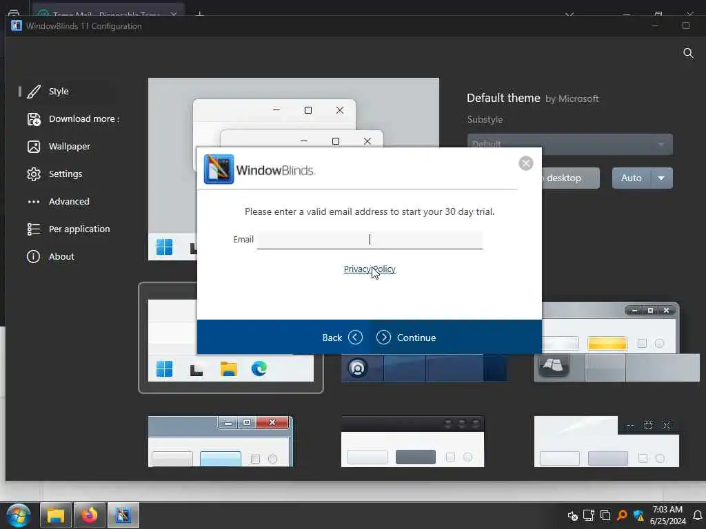
Task: Open search with the magnifier icon
Action: (x=688, y=53)
